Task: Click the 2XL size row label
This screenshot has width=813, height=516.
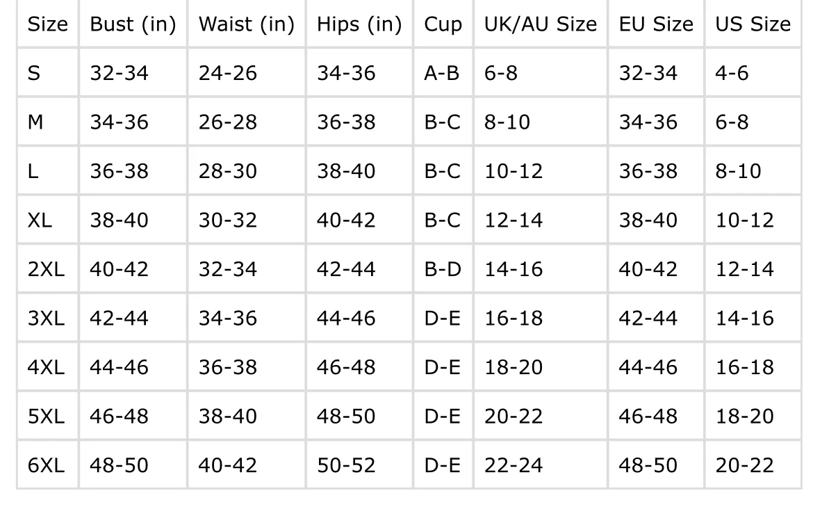Action: 46,269
